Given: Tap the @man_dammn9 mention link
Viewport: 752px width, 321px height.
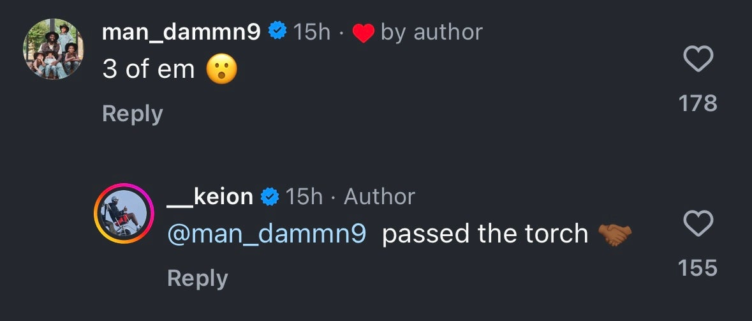Looking at the screenshot, I should point(267,234).
